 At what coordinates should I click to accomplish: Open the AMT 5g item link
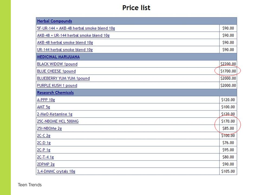[x=43, y=107]
